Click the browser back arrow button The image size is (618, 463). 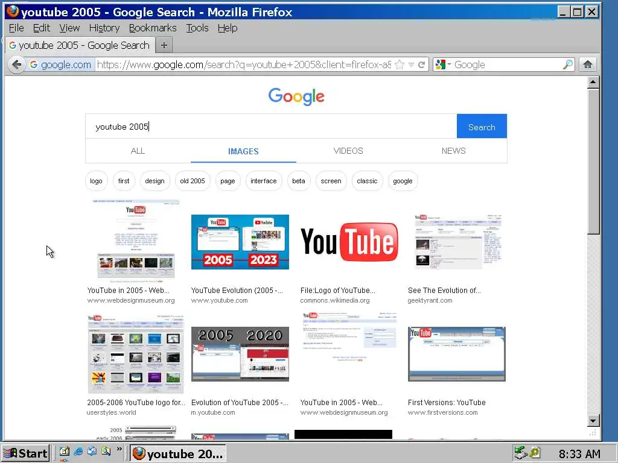point(16,65)
